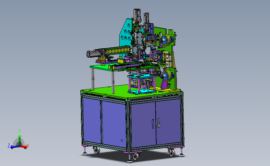Select the upper tape reel wheel
The height and width of the screenshot is (166, 270).
point(166,40)
